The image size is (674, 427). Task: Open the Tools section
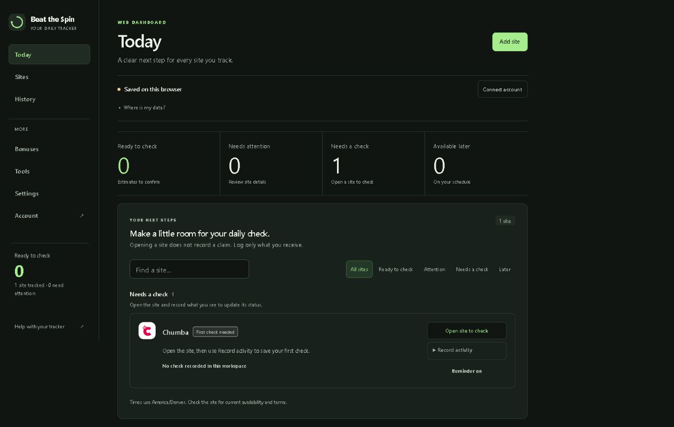point(49,171)
